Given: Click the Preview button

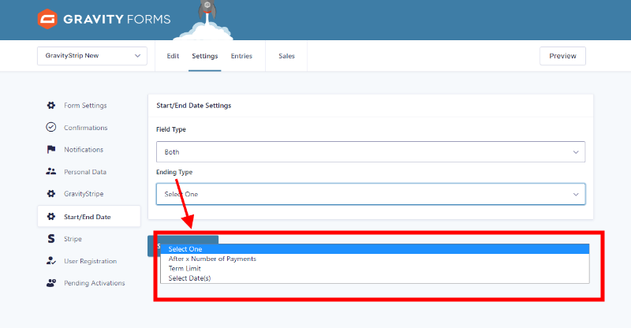Looking at the screenshot, I should (562, 56).
